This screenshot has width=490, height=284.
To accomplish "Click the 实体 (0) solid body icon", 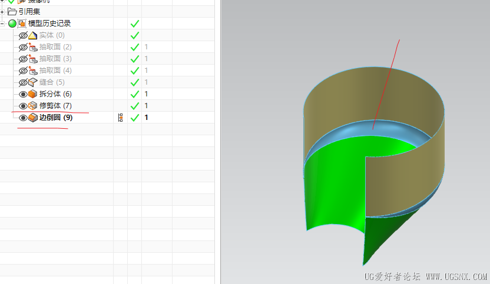I will click(32, 36).
